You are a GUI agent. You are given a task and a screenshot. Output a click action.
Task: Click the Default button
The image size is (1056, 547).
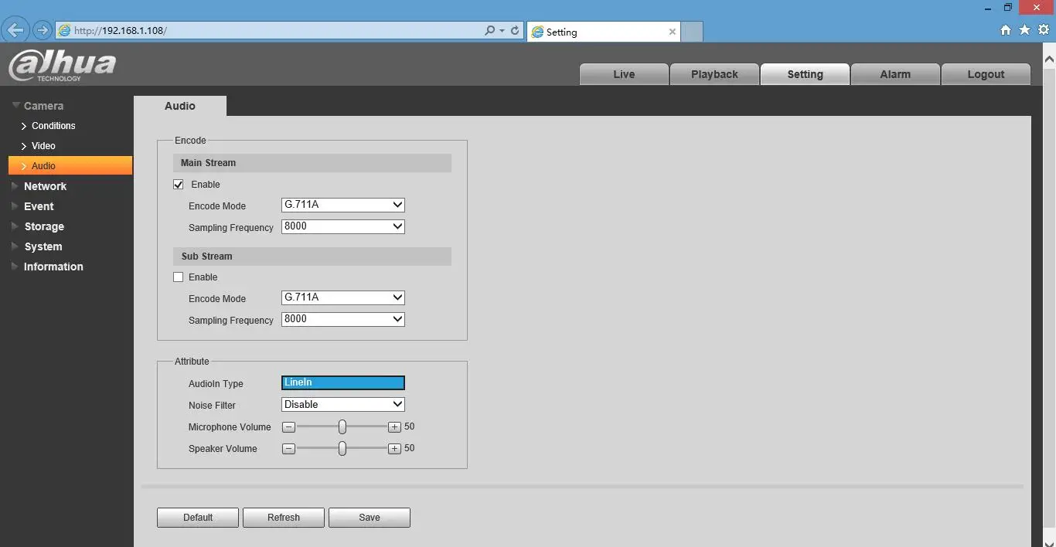click(x=198, y=518)
